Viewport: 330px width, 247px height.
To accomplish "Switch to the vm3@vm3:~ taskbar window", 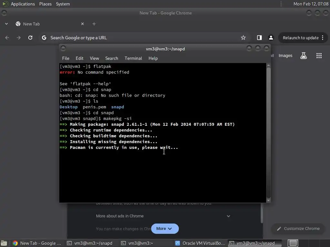I will [146, 243].
